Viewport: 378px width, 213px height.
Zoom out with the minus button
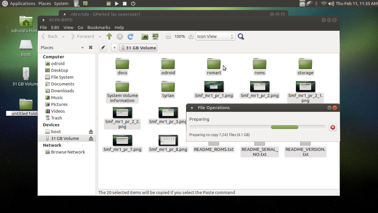tap(168, 36)
